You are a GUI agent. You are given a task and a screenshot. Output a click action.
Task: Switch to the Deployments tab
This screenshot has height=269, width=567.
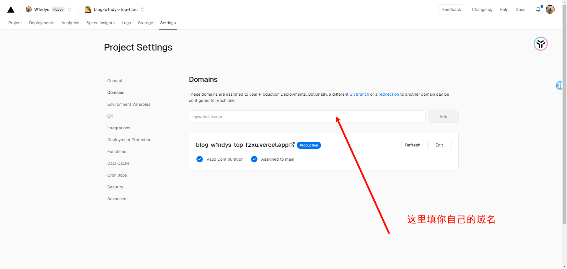click(42, 23)
